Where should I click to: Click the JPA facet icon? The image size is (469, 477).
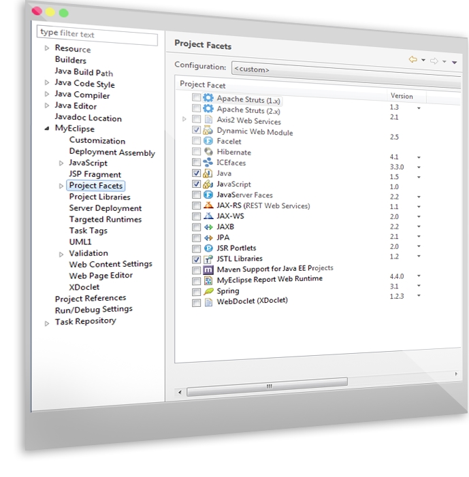tap(208, 237)
